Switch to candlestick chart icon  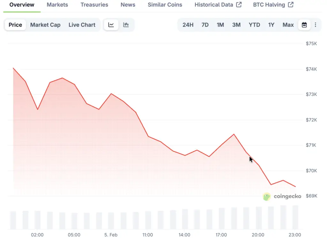point(126,25)
